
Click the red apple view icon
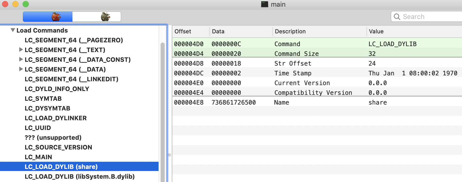pos(56,17)
